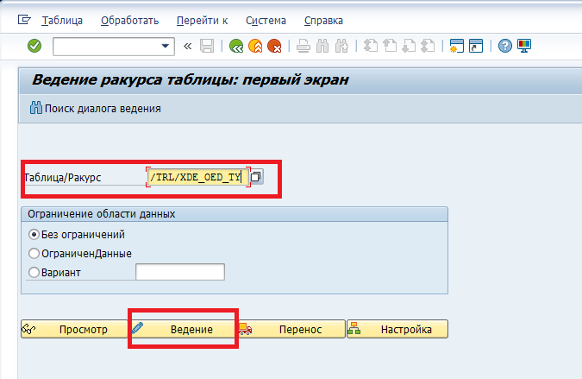Select the ОграниченДанные radio button

pos(34,253)
